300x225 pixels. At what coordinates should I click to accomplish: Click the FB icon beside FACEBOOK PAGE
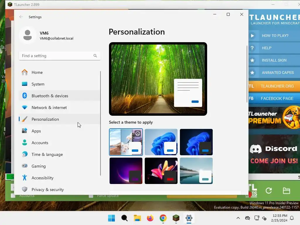[251, 98]
